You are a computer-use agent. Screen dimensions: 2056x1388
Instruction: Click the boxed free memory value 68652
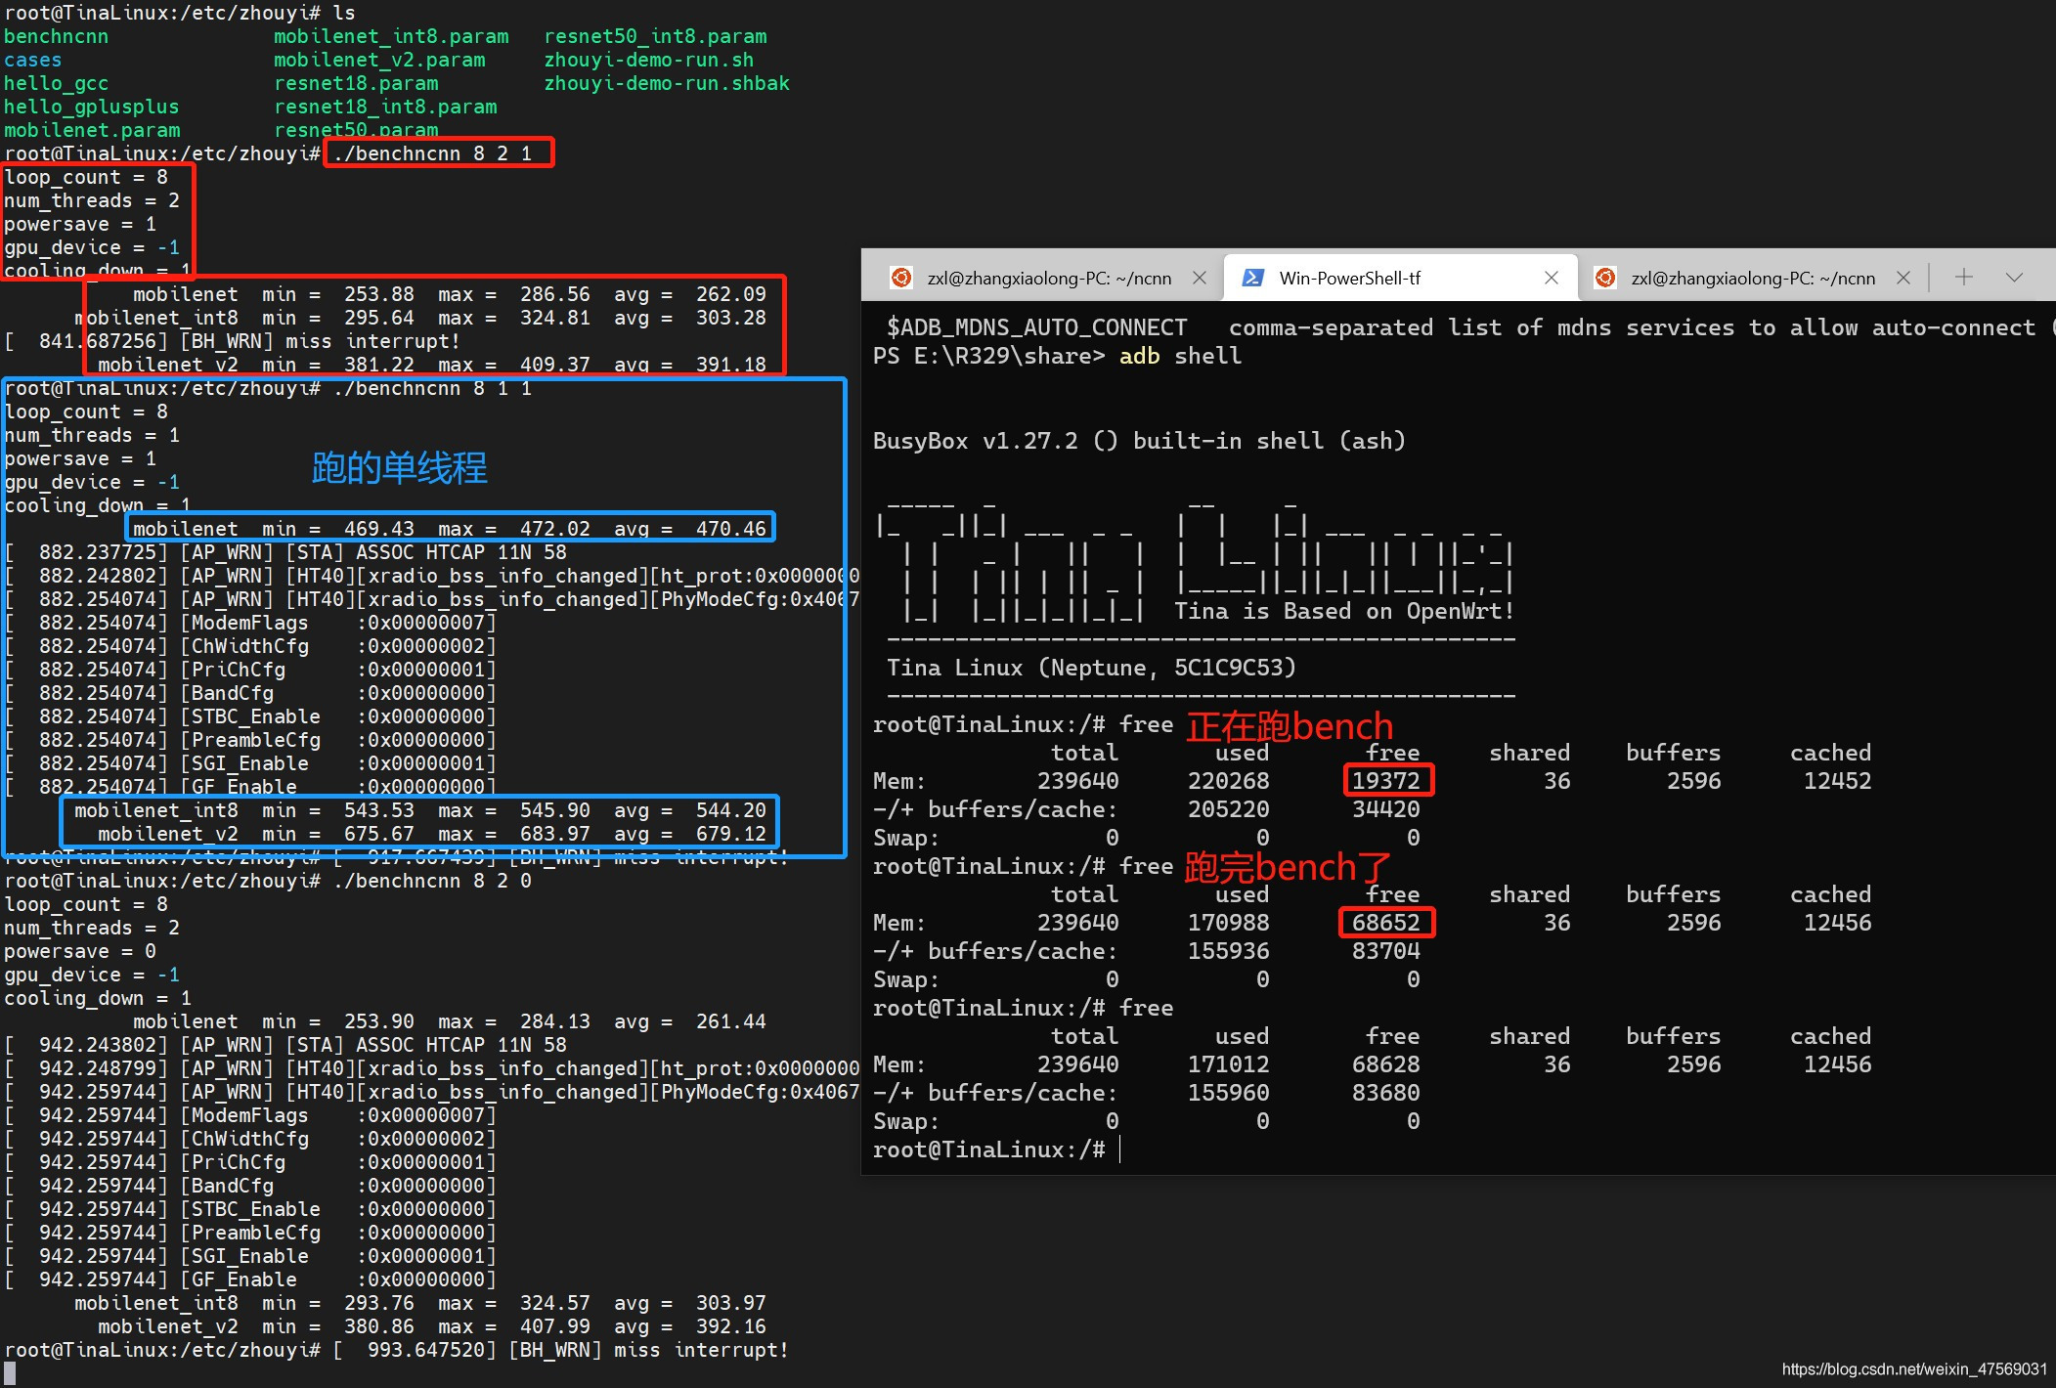(x=1385, y=922)
